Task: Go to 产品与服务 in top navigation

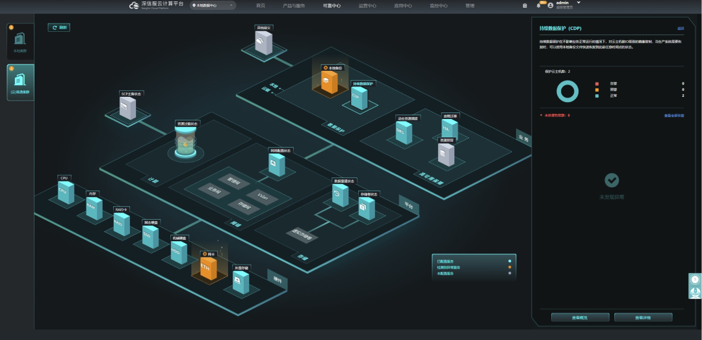Action: [294, 6]
